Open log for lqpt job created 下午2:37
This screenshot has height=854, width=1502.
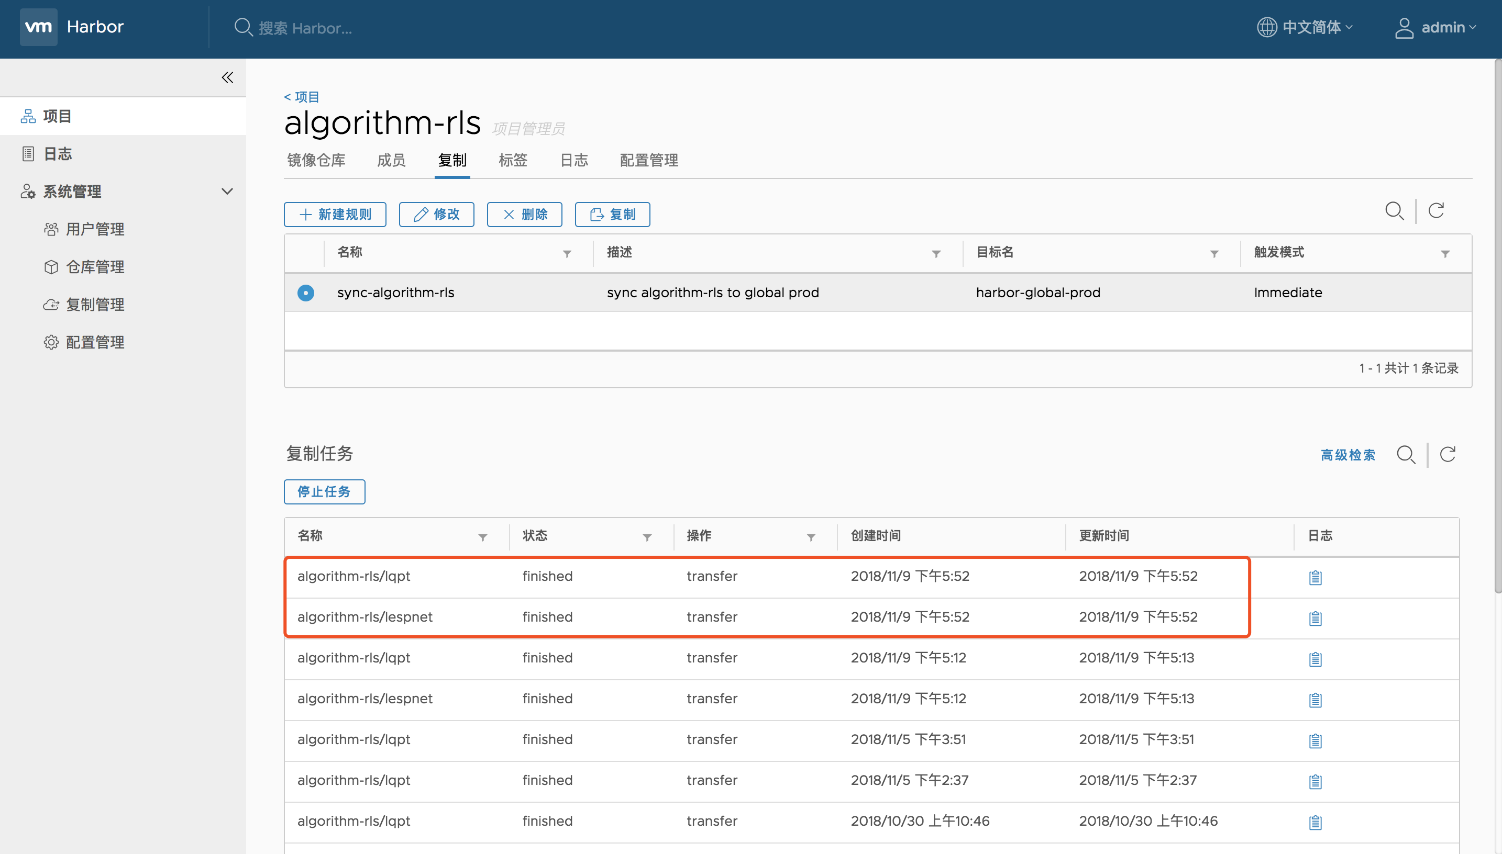tap(1315, 781)
